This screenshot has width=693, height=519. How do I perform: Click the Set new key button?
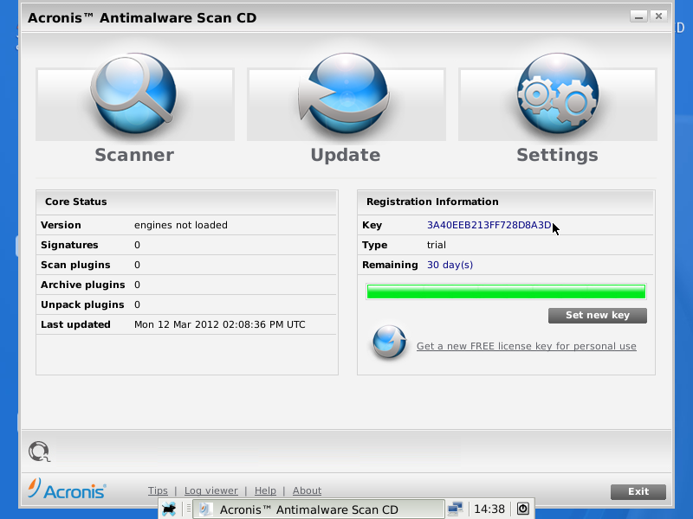[598, 315]
